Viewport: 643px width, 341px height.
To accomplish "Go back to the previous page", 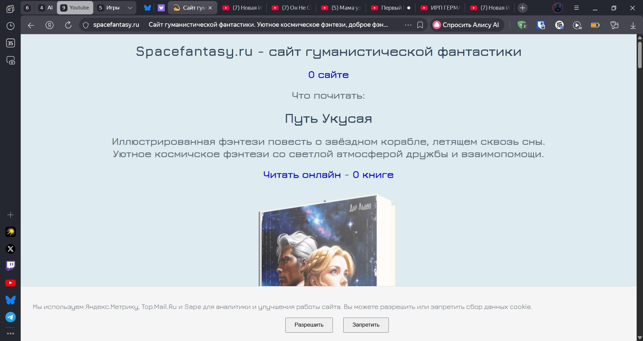I will 31,25.
